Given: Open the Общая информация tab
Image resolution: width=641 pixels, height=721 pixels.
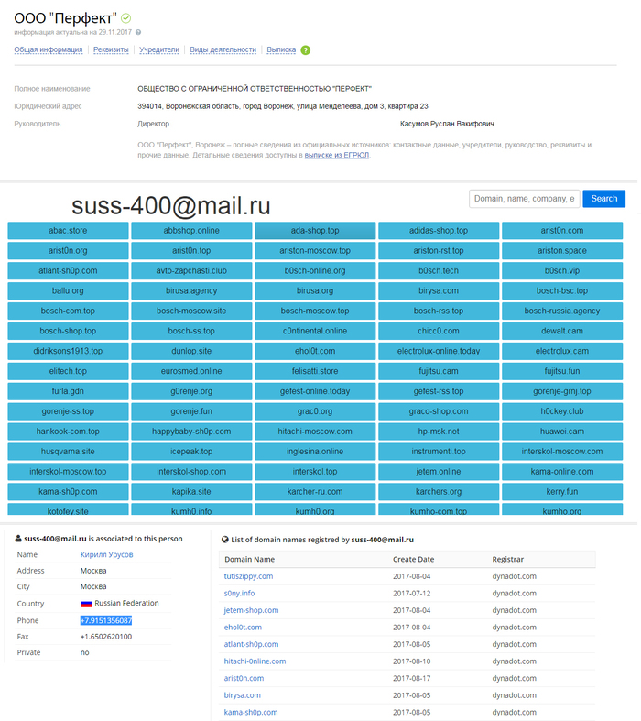Looking at the screenshot, I should click(x=48, y=49).
